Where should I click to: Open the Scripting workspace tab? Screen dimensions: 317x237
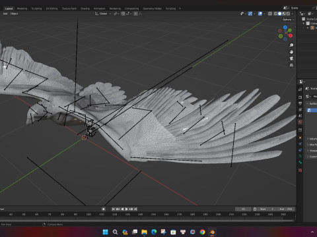(170, 9)
